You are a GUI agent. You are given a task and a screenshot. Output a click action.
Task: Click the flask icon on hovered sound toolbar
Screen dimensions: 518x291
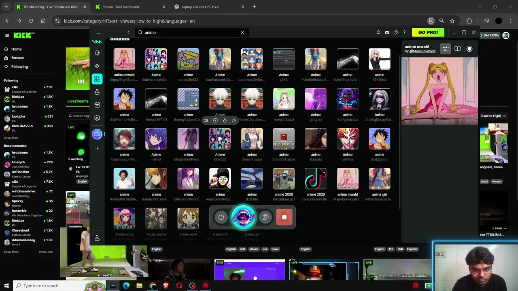(225, 120)
